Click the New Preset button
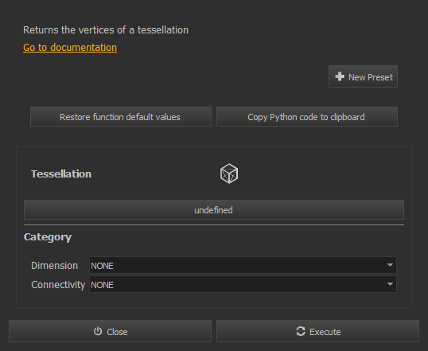The height and width of the screenshot is (351, 428). pyautogui.click(x=363, y=76)
